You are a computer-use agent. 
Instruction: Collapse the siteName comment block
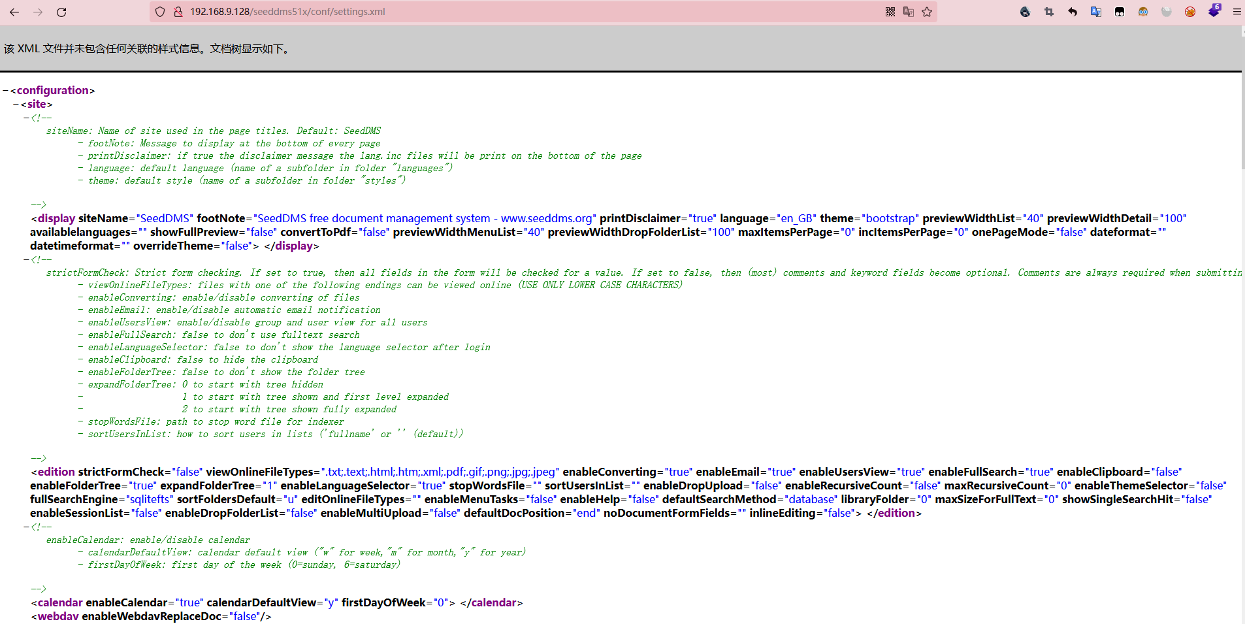click(26, 118)
